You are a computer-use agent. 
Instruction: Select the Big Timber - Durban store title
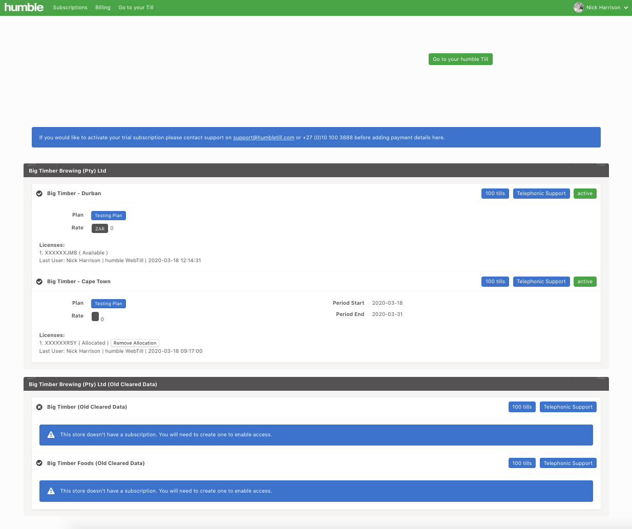[74, 194]
